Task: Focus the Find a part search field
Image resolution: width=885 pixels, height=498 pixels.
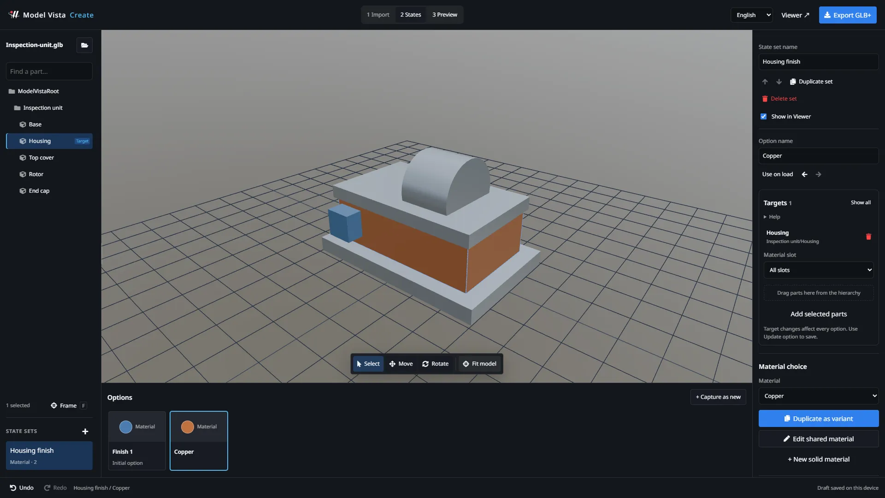Action: [49, 71]
